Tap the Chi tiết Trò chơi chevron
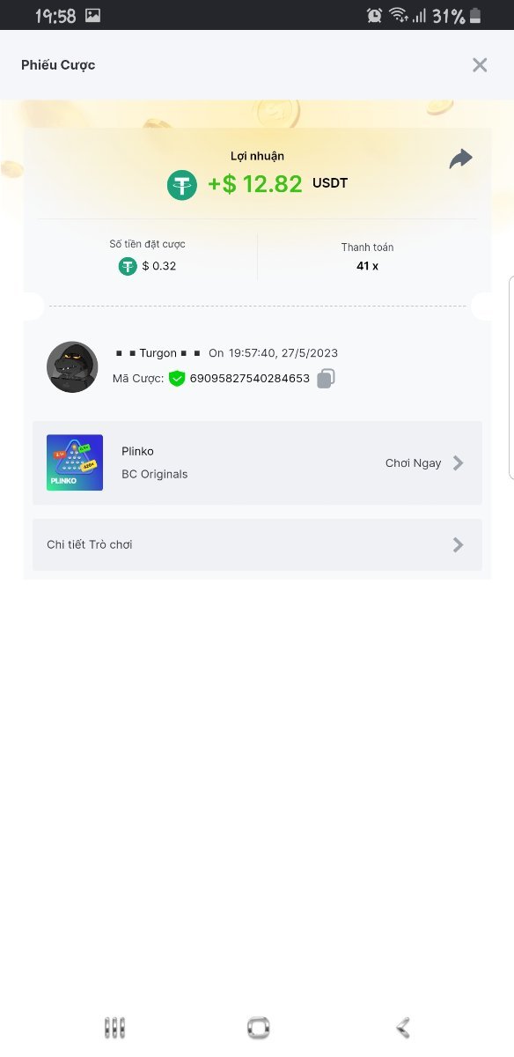The image size is (514, 1057). pos(458,544)
